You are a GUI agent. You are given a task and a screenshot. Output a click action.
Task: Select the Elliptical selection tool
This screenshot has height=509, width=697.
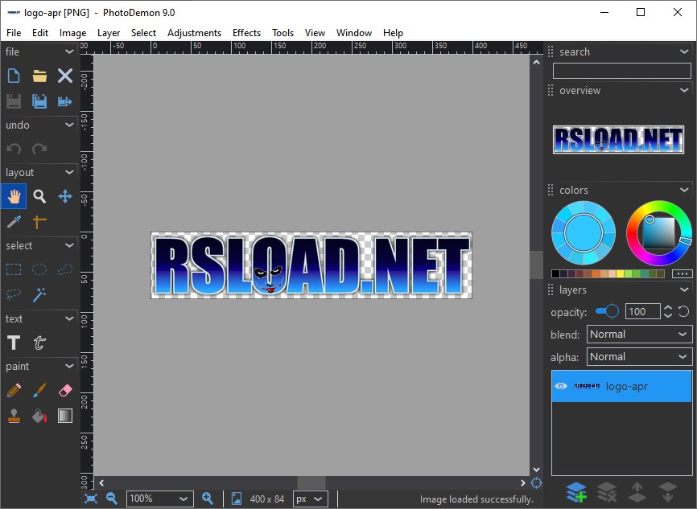pyautogui.click(x=39, y=269)
